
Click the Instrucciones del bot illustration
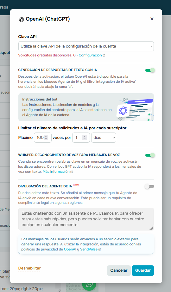tap(135, 110)
